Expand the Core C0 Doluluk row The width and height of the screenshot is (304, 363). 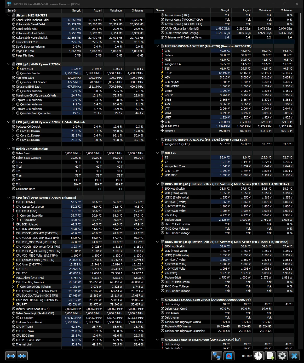(13, 131)
